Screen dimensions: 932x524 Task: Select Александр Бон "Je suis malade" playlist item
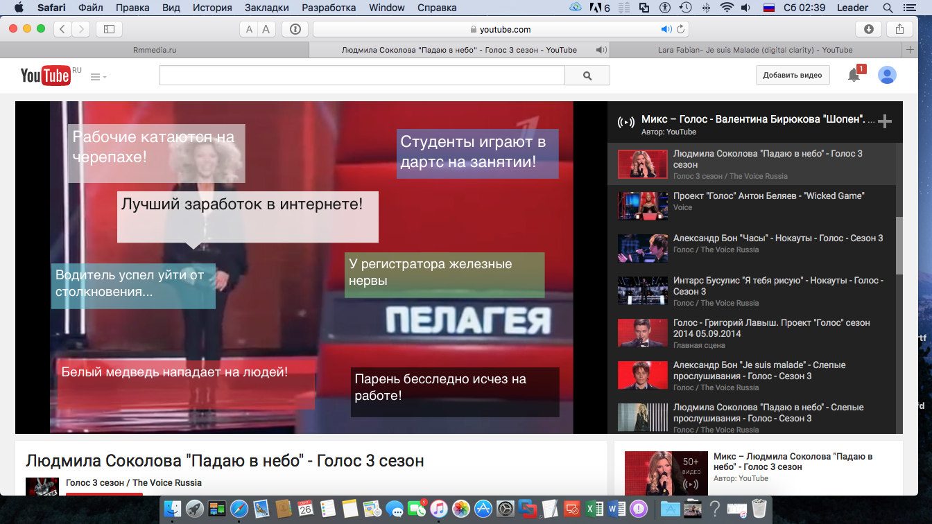[x=752, y=375]
